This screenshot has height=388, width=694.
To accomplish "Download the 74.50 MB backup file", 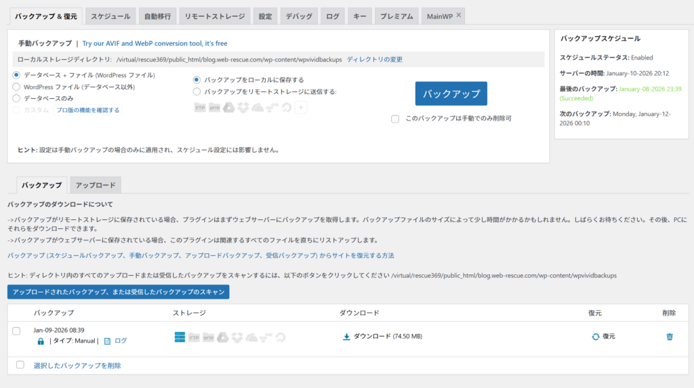I will coord(383,337).
